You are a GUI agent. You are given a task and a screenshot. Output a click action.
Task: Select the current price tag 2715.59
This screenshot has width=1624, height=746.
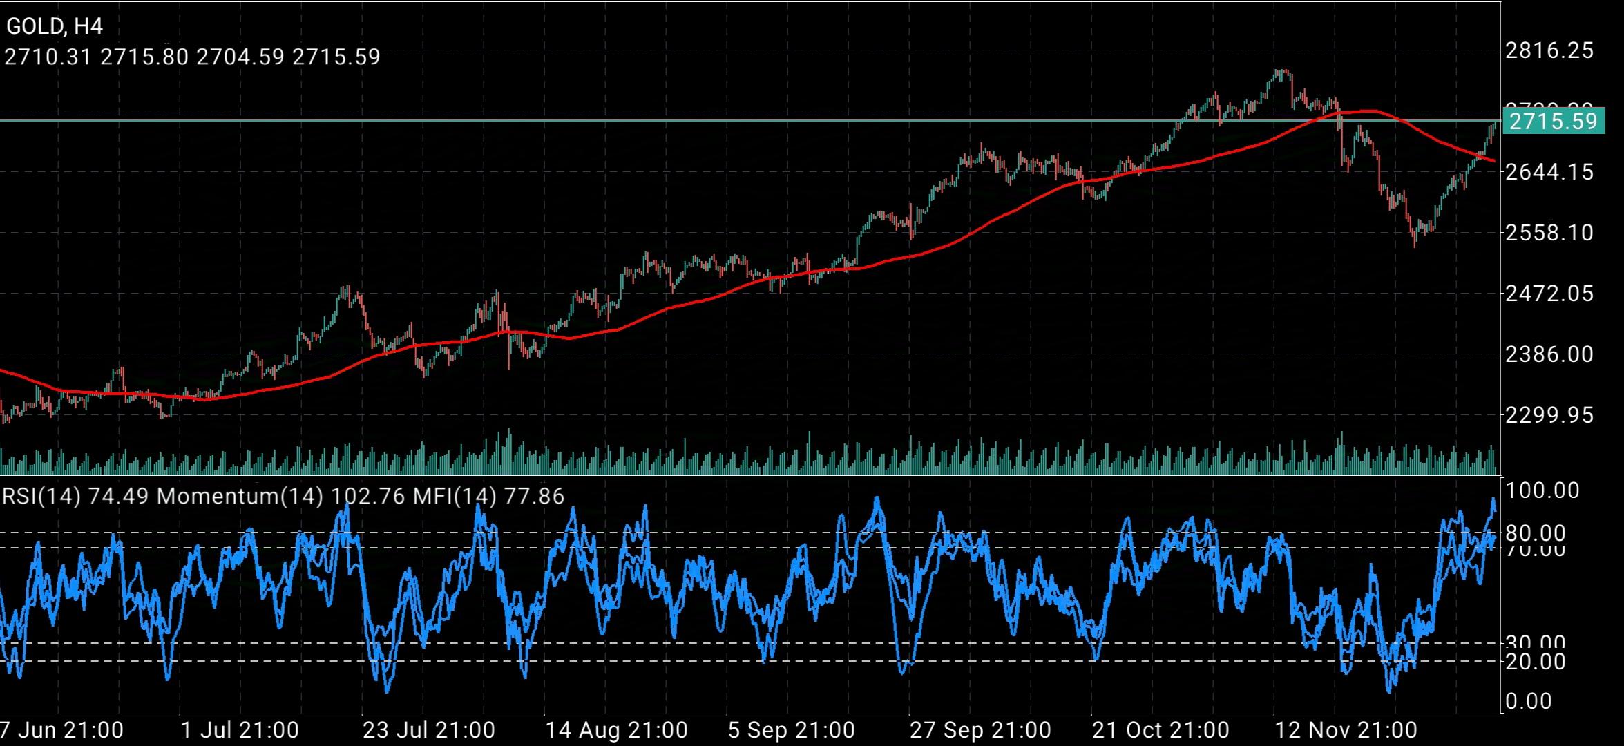pyautogui.click(x=1554, y=122)
